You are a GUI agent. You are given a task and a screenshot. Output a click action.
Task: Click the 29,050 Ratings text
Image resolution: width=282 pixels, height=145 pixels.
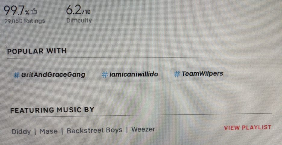25,21
